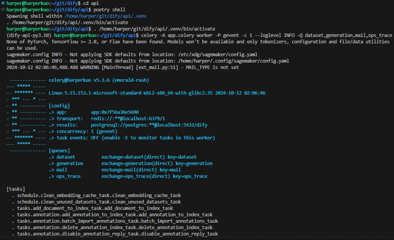Click the clean_embedding_cache_task entry

point(99,195)
